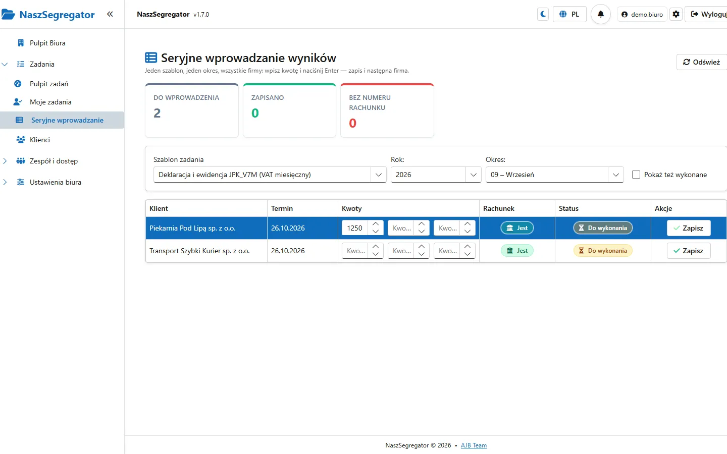Image resolution: width=727 pixels, height=454 pixels.
Task: Decrement first amount in Transport row
Action: [376, 255]
